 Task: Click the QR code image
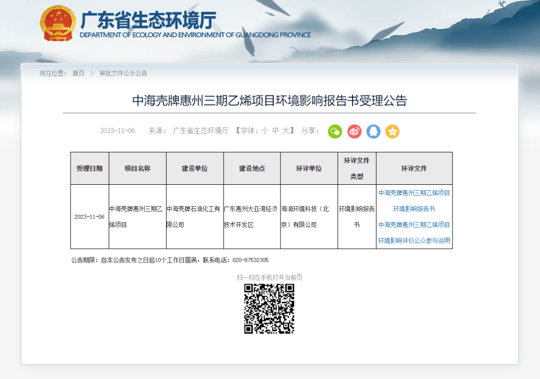click(269, 309)
